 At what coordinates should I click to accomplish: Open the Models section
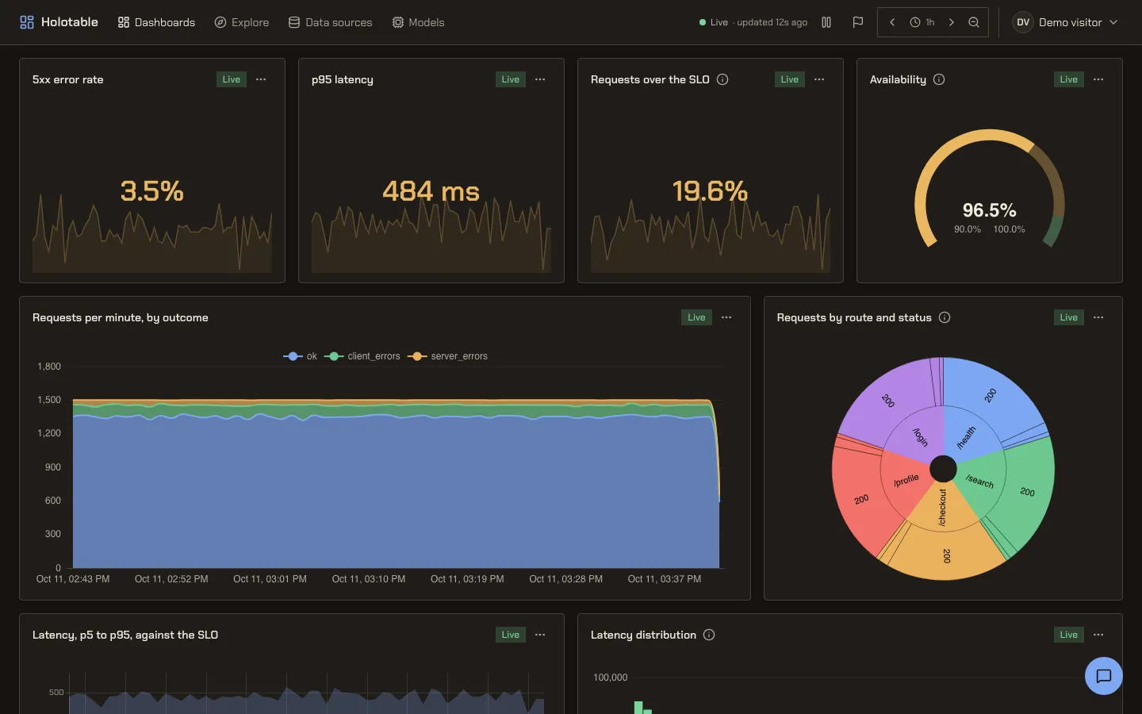[x=418, y=22]
